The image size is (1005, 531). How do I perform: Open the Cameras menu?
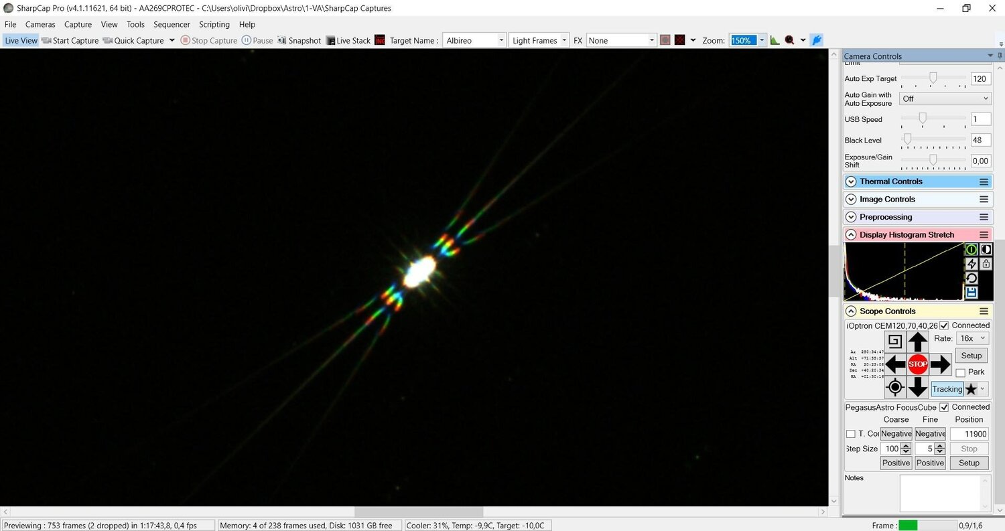point(40,24)
